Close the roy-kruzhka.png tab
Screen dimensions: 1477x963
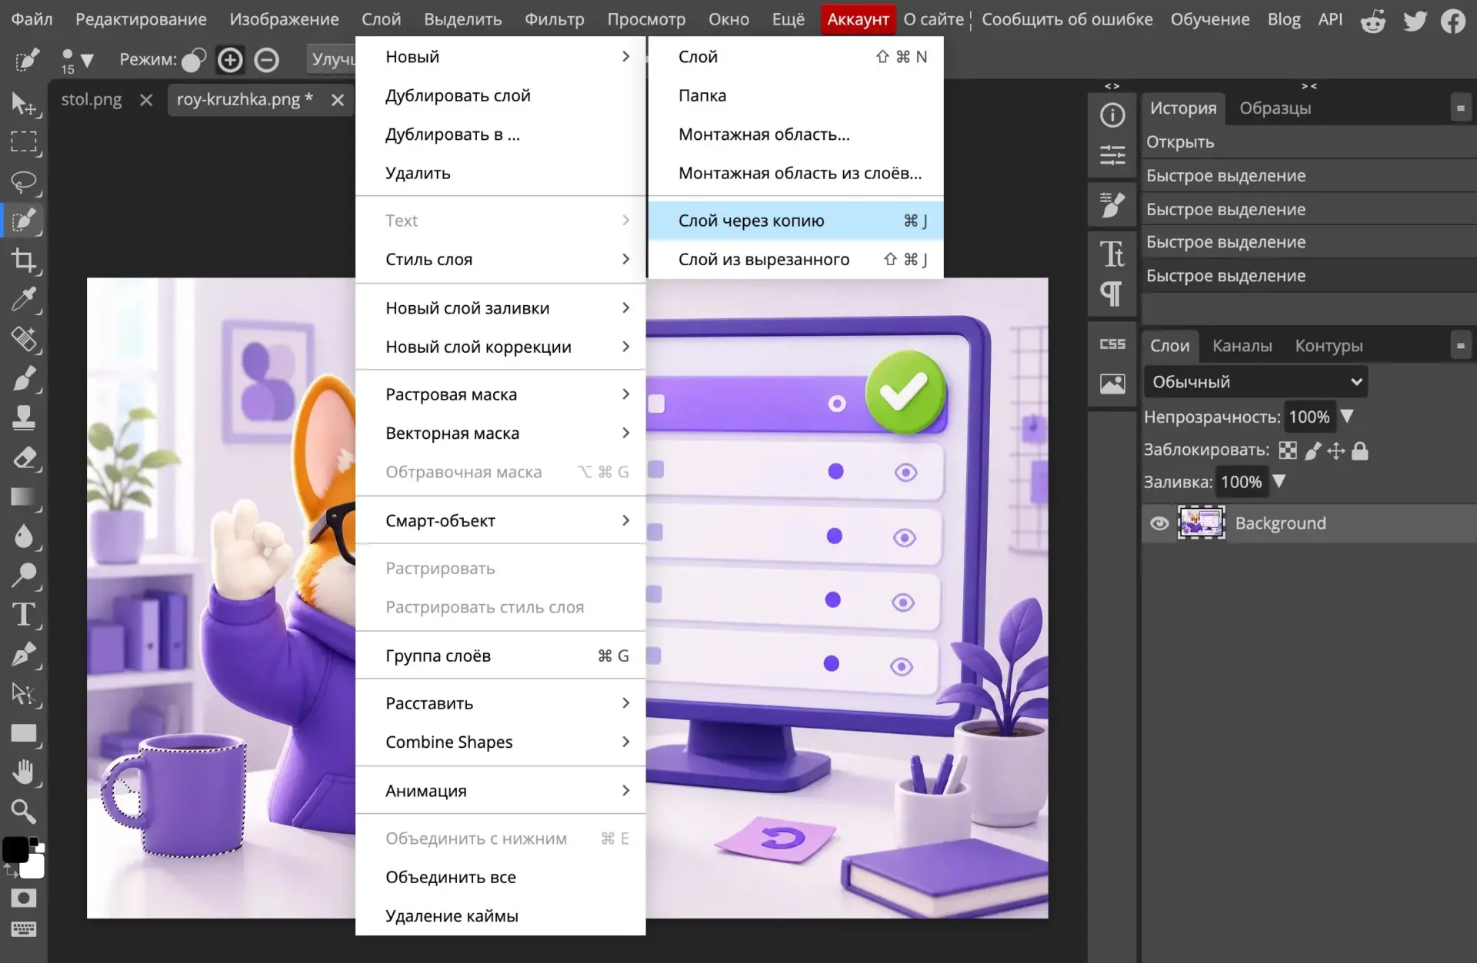pos(337,100)
